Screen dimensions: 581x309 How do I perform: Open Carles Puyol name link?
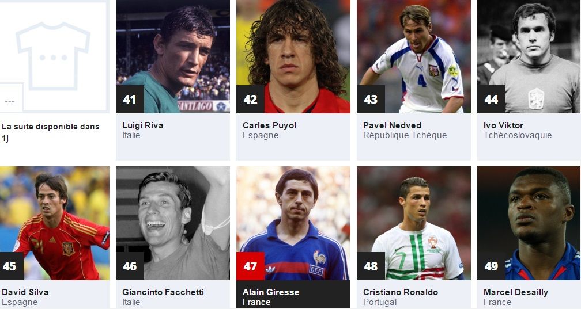click(269, 125)
